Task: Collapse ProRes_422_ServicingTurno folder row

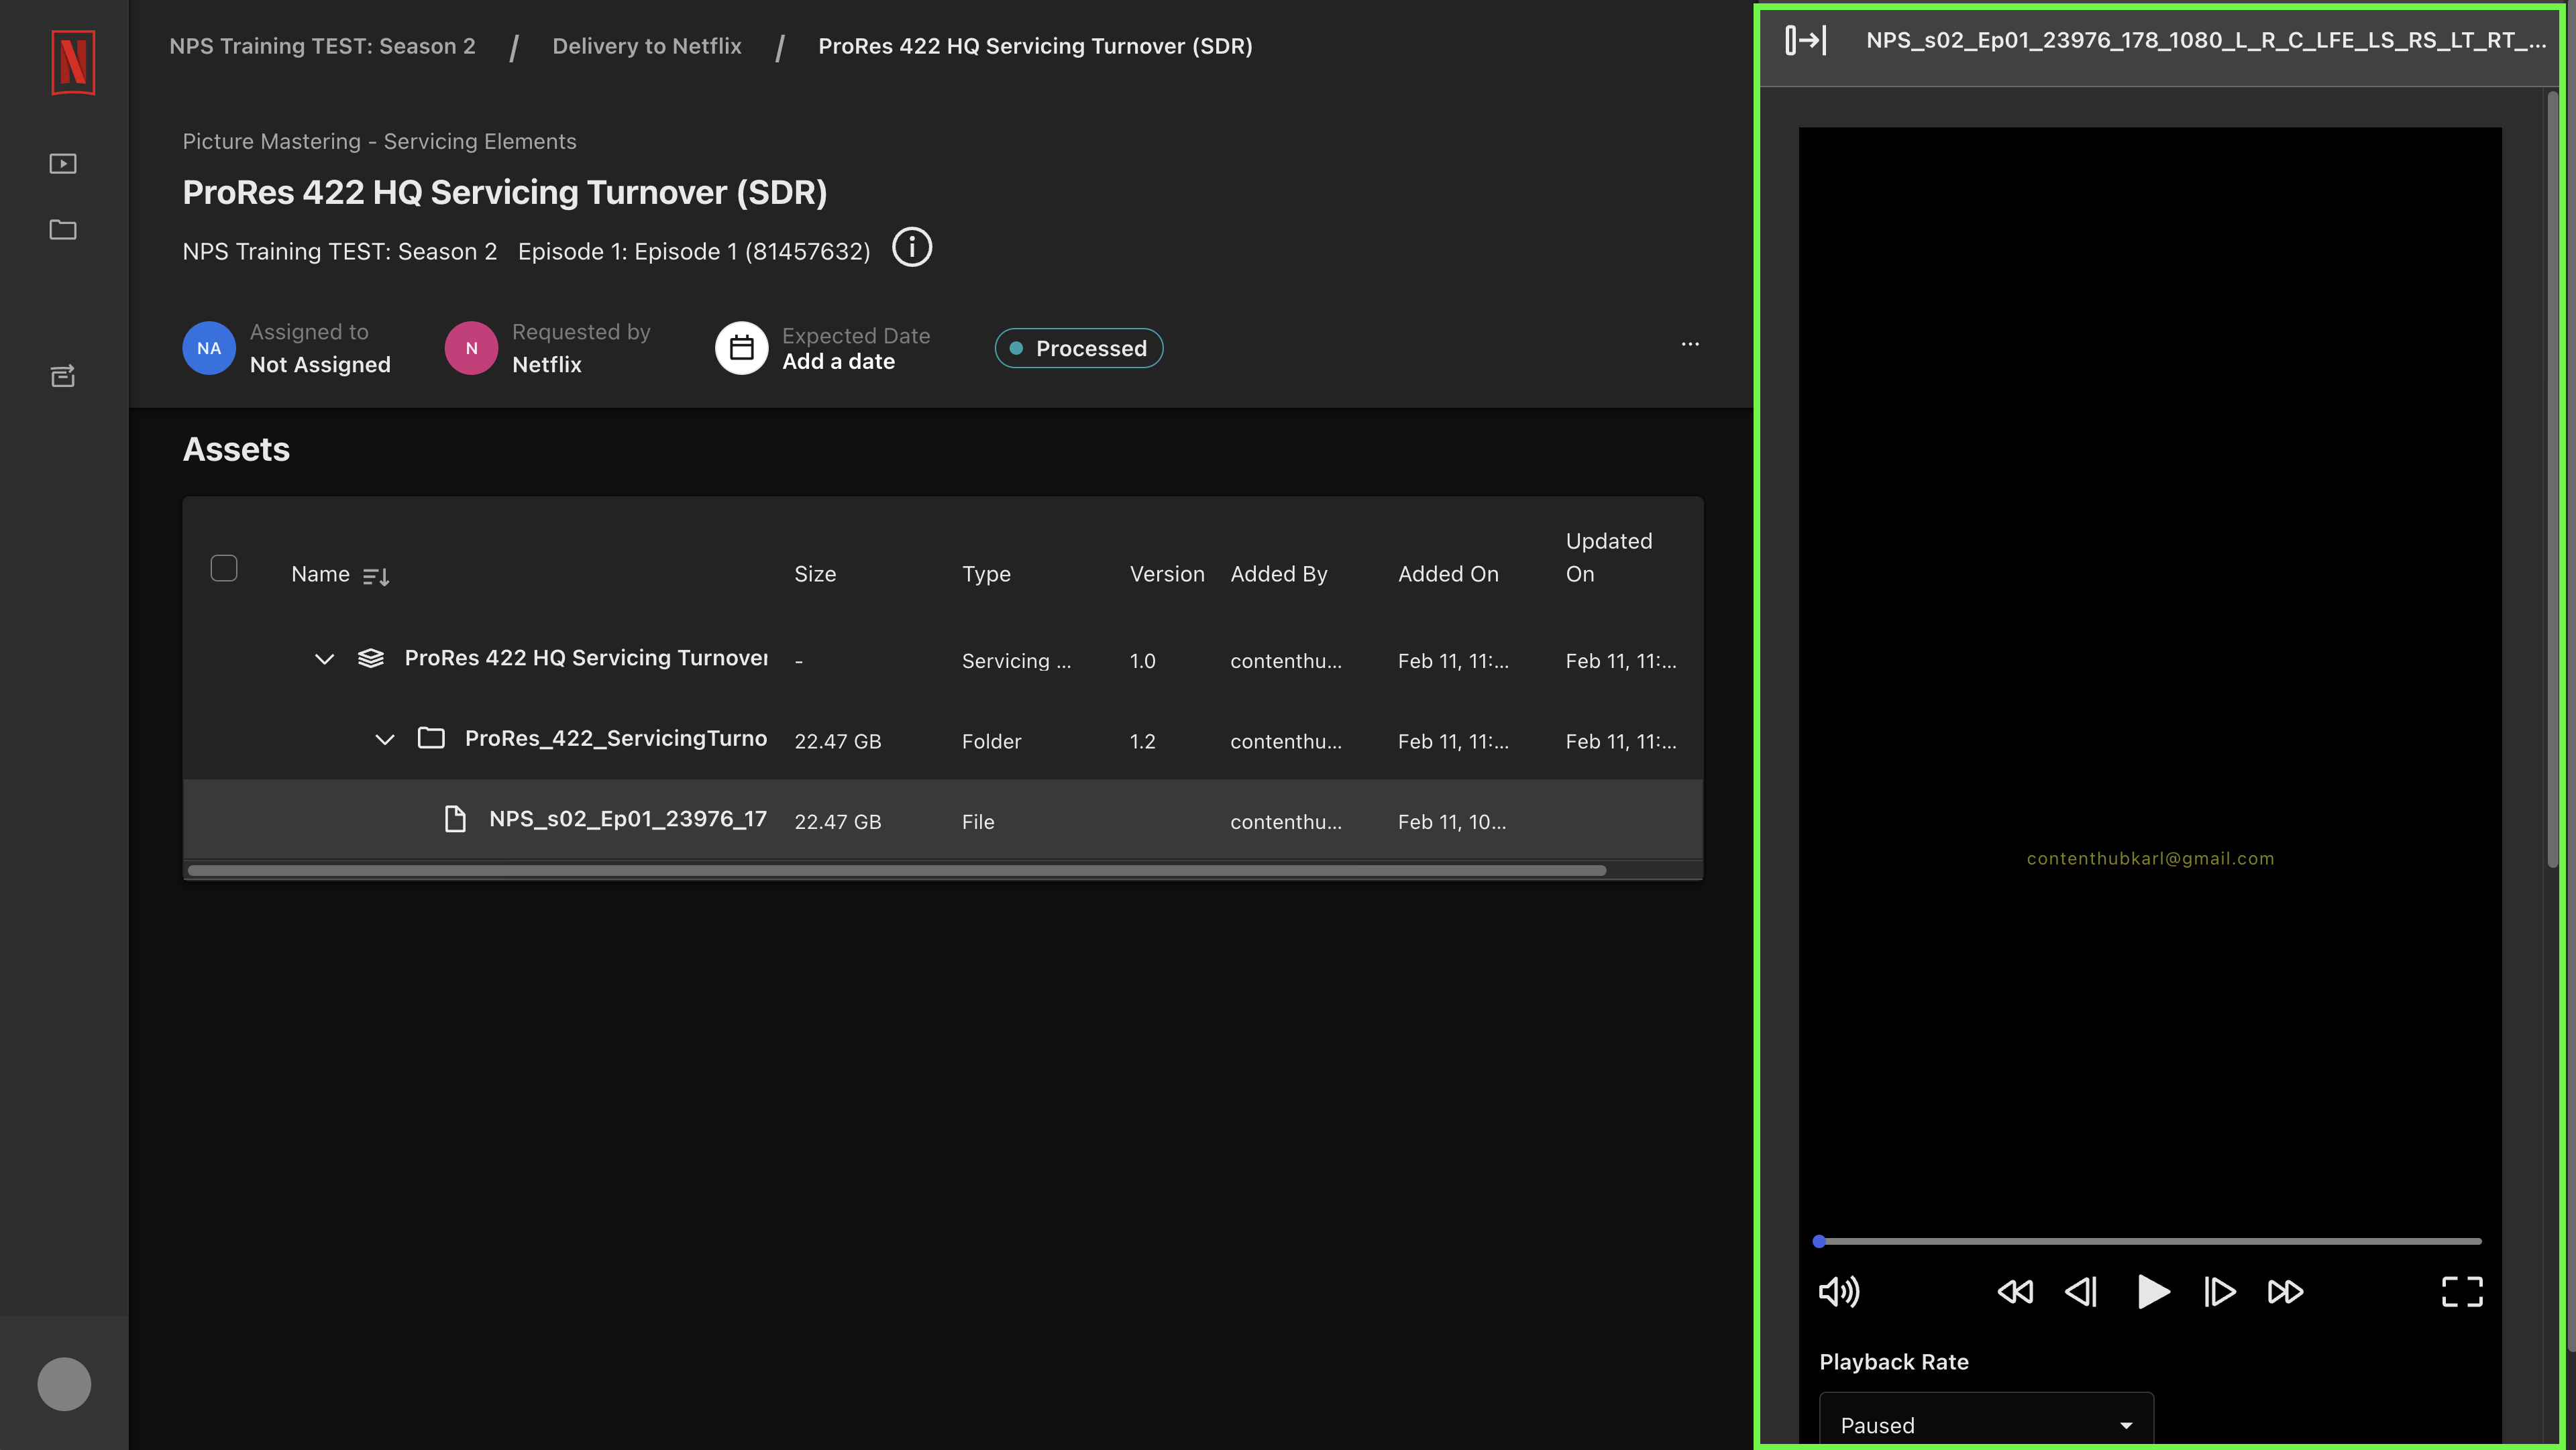Action: click(x=385, y=739)
